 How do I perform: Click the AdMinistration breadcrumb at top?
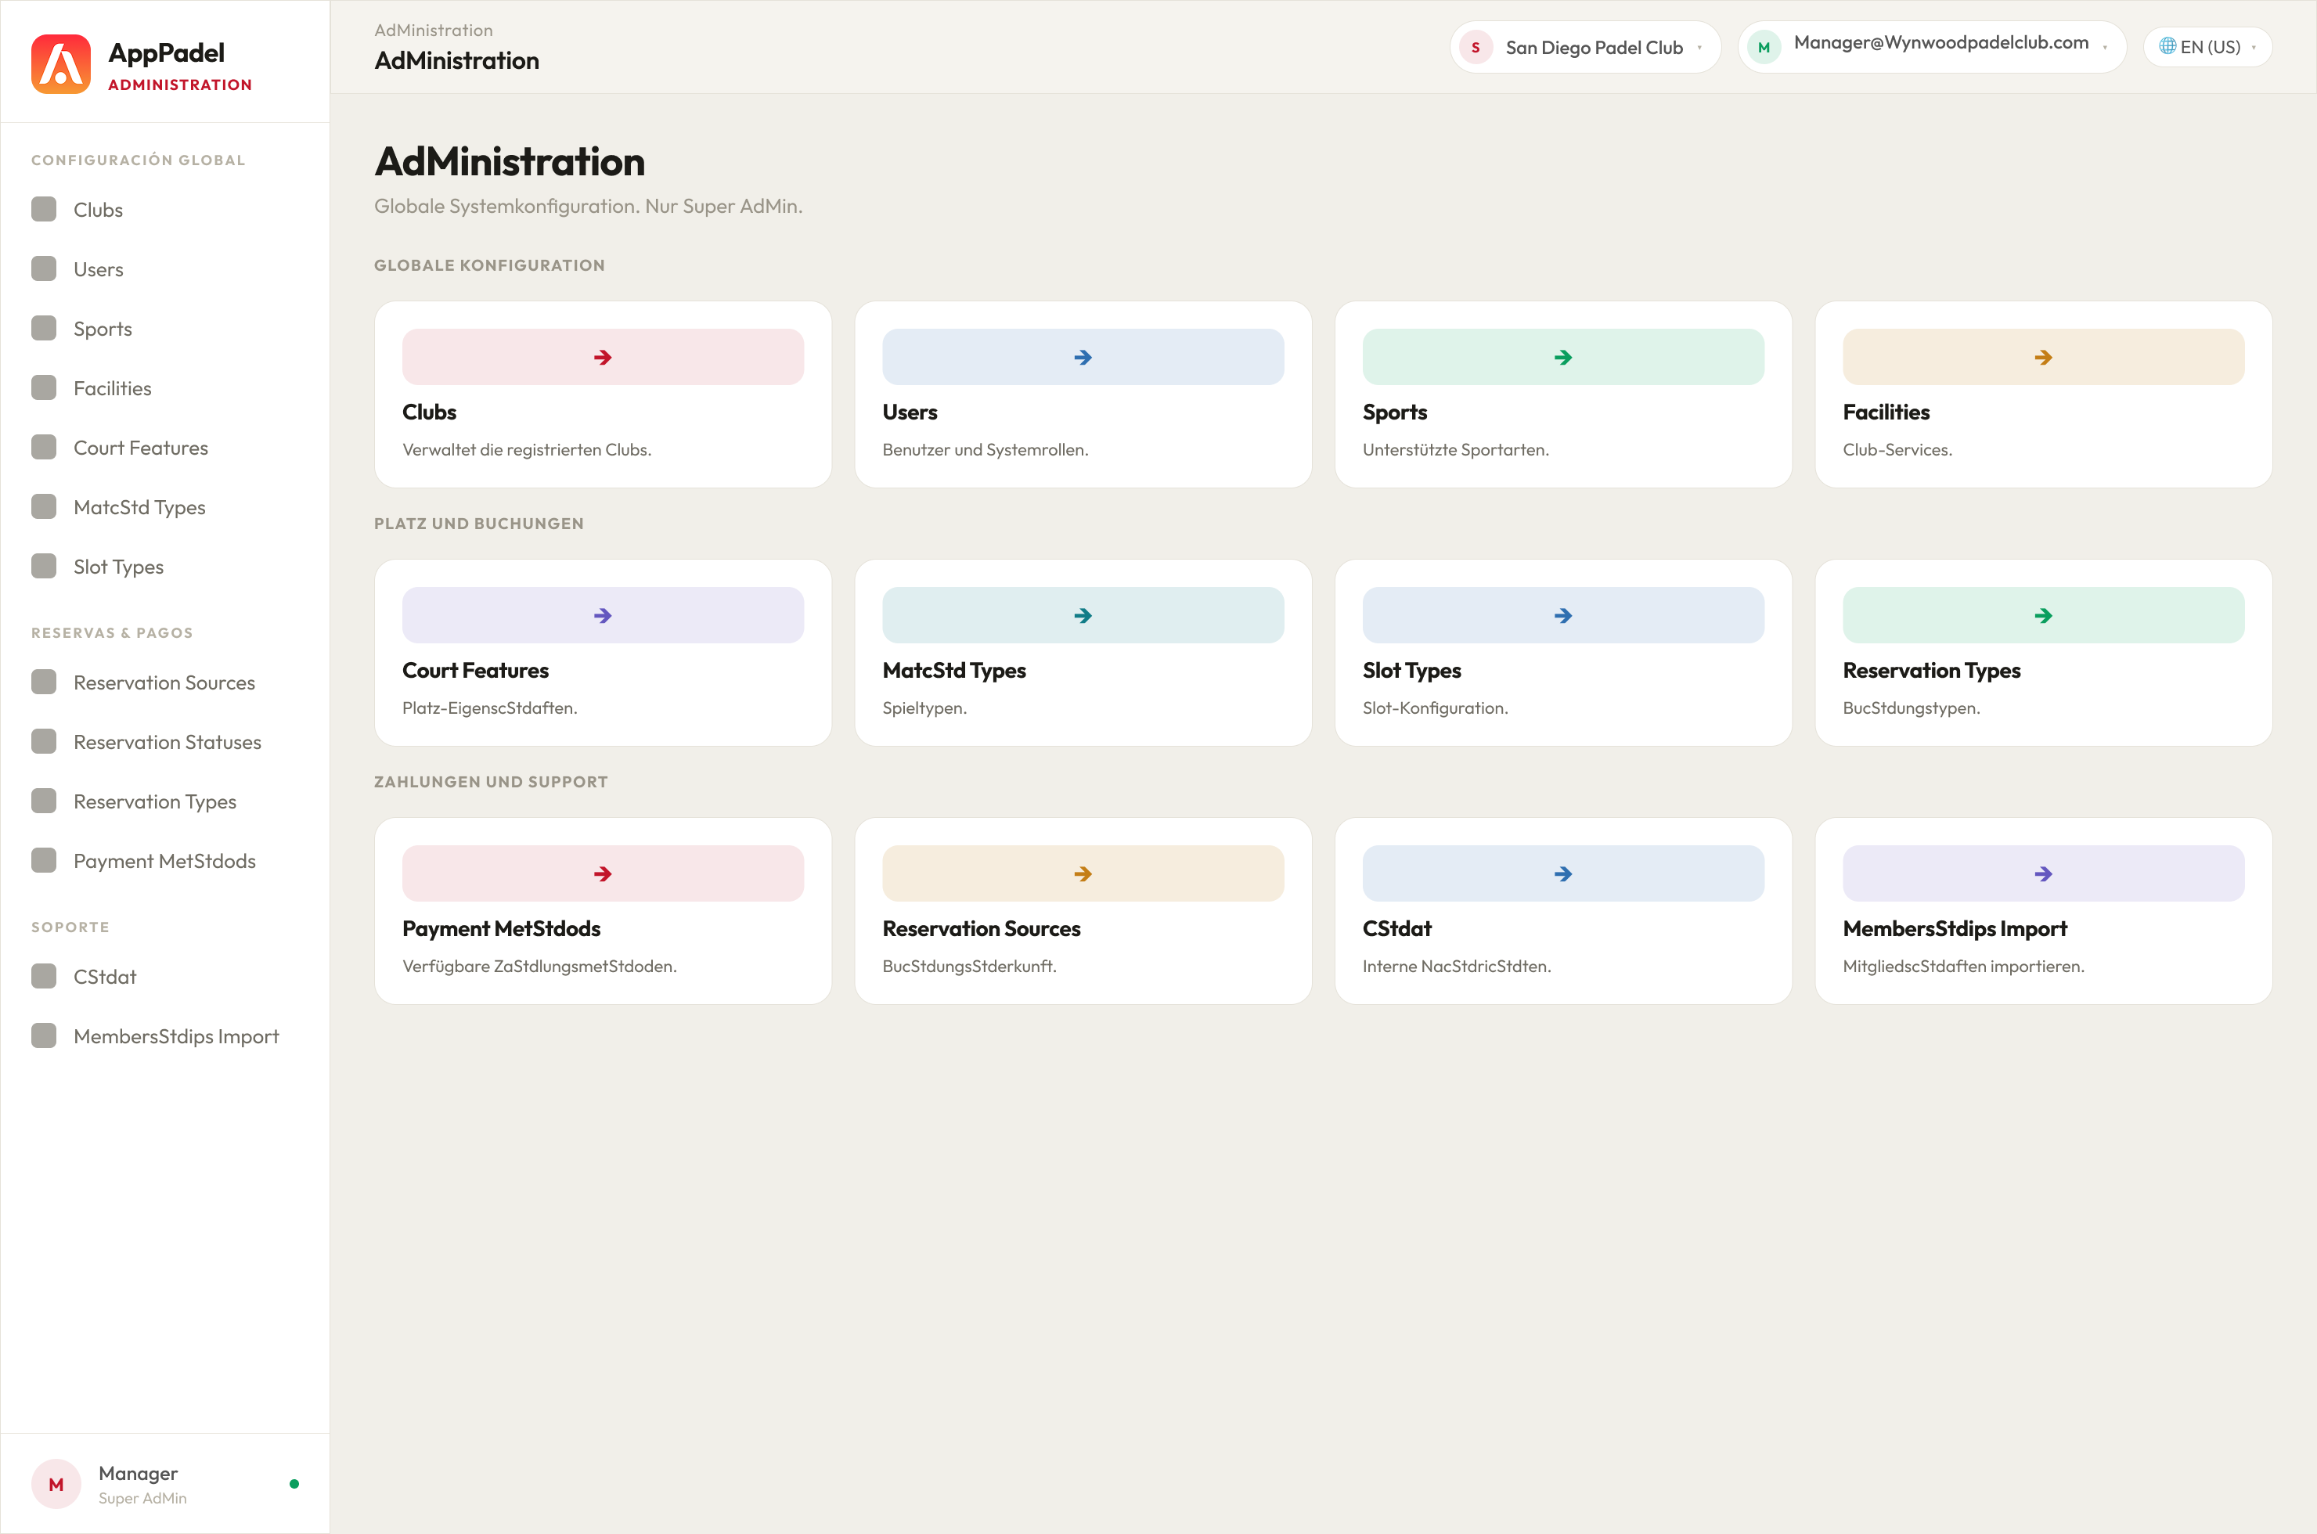tap(434, 31)
